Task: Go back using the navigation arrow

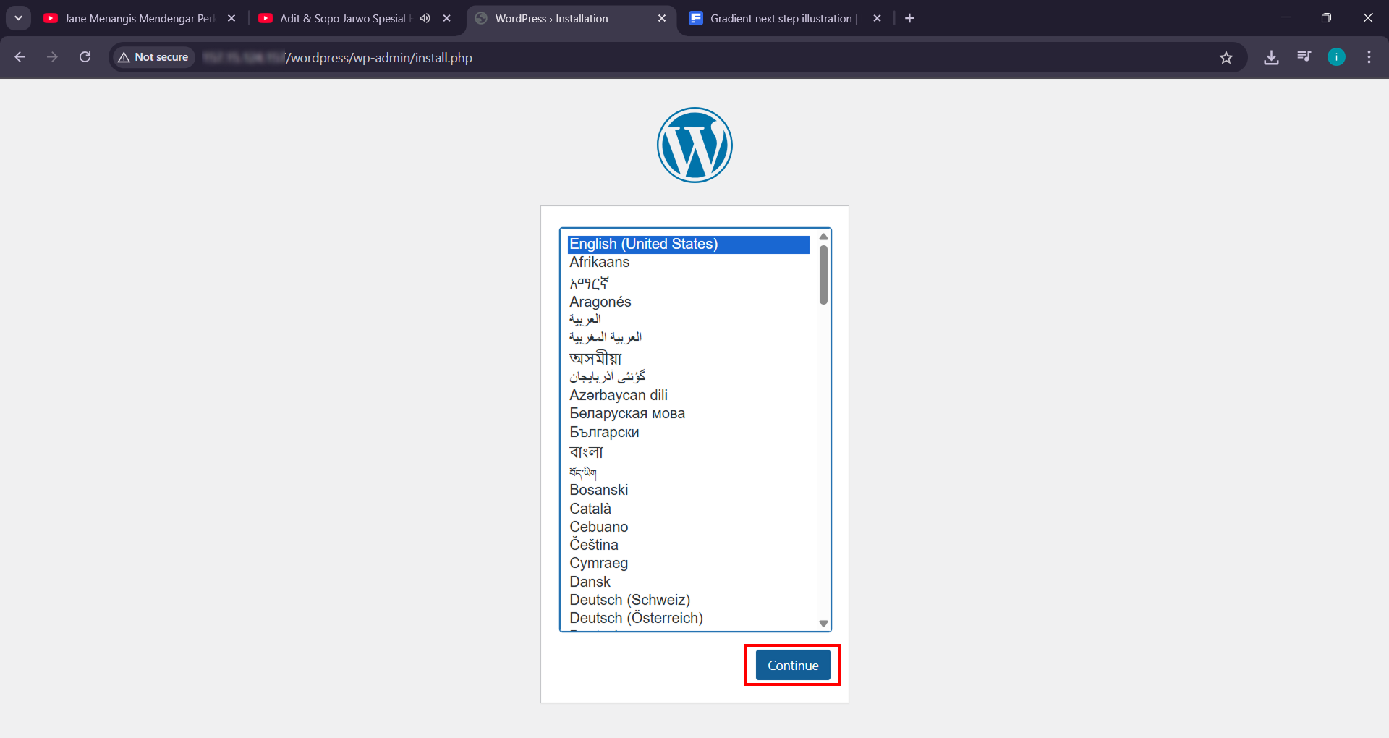Action: coord(20,57)
